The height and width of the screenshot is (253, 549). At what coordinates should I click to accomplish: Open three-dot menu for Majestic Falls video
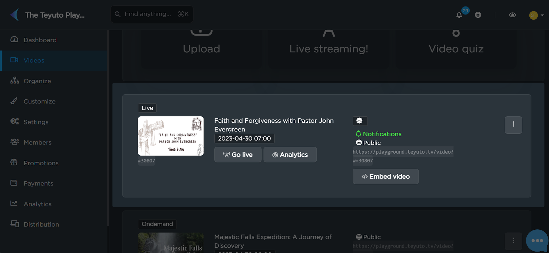click(513, 241)
